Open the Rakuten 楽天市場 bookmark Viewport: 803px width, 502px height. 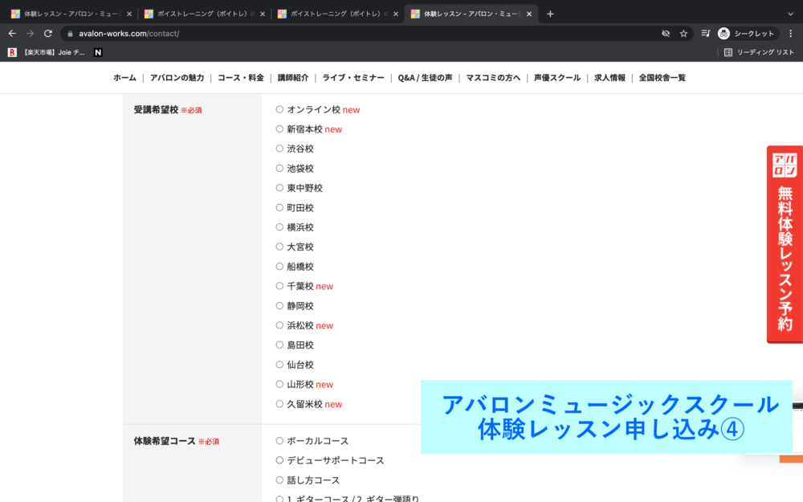(x=47, y=52)
